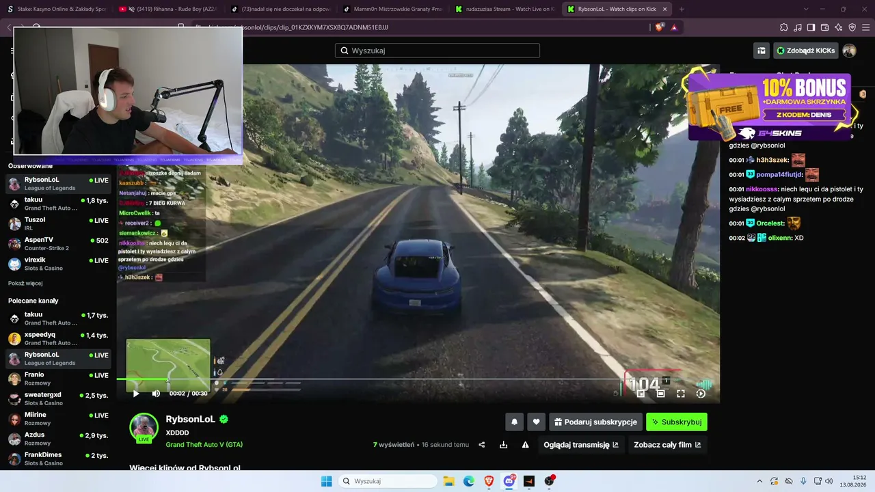Open recommended channel Franio Rozmowy
The height and width of the screenshot is (492, 875).
(x=58, y=379)
